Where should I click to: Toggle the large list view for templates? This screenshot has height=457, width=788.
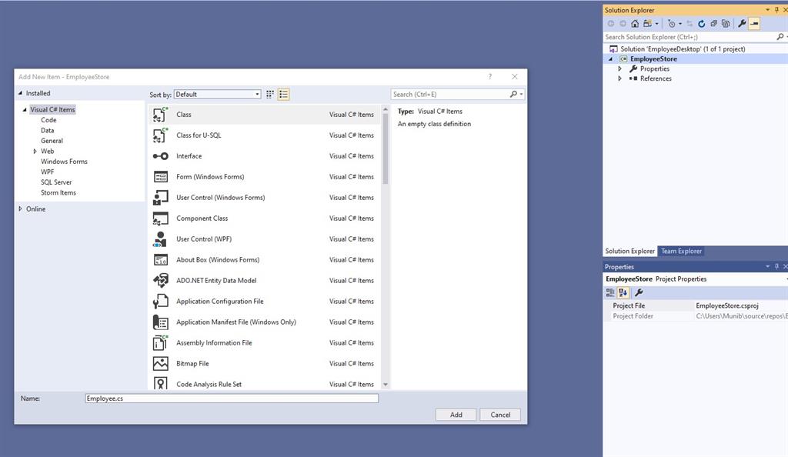(x=283, y=94)
